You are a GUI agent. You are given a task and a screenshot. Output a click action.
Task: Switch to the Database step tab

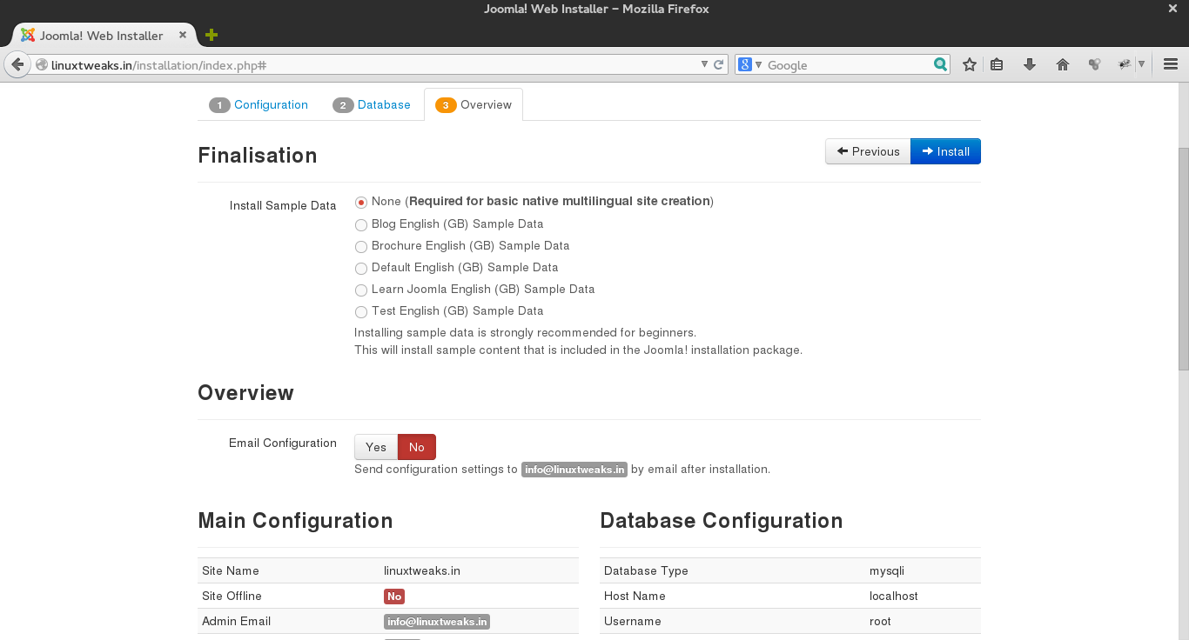[x=372, y=105]
